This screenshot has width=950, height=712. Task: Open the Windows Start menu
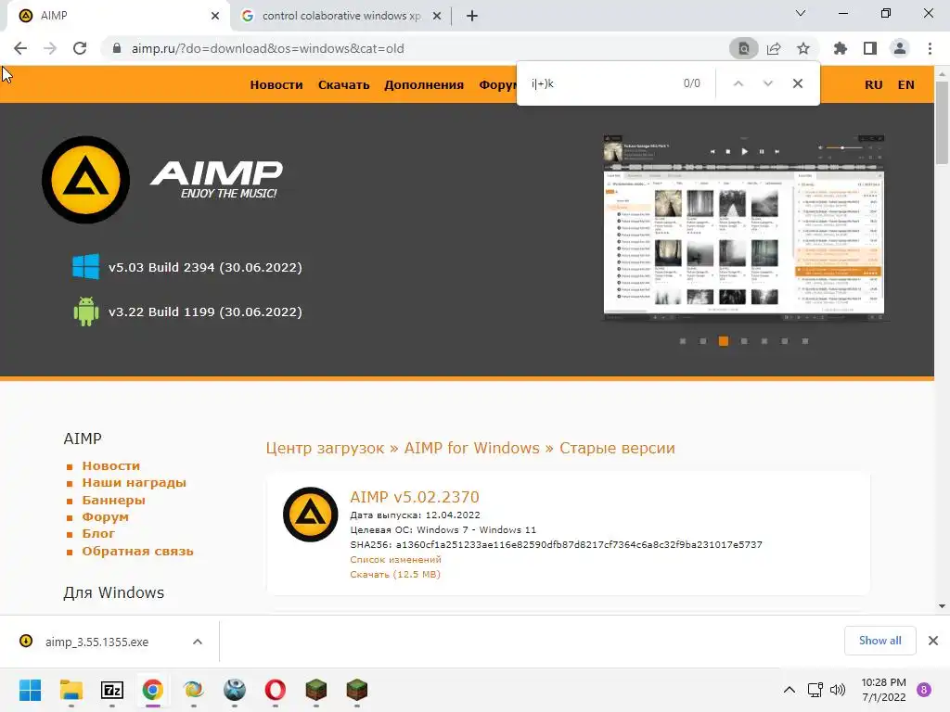[x=30, y=690]
